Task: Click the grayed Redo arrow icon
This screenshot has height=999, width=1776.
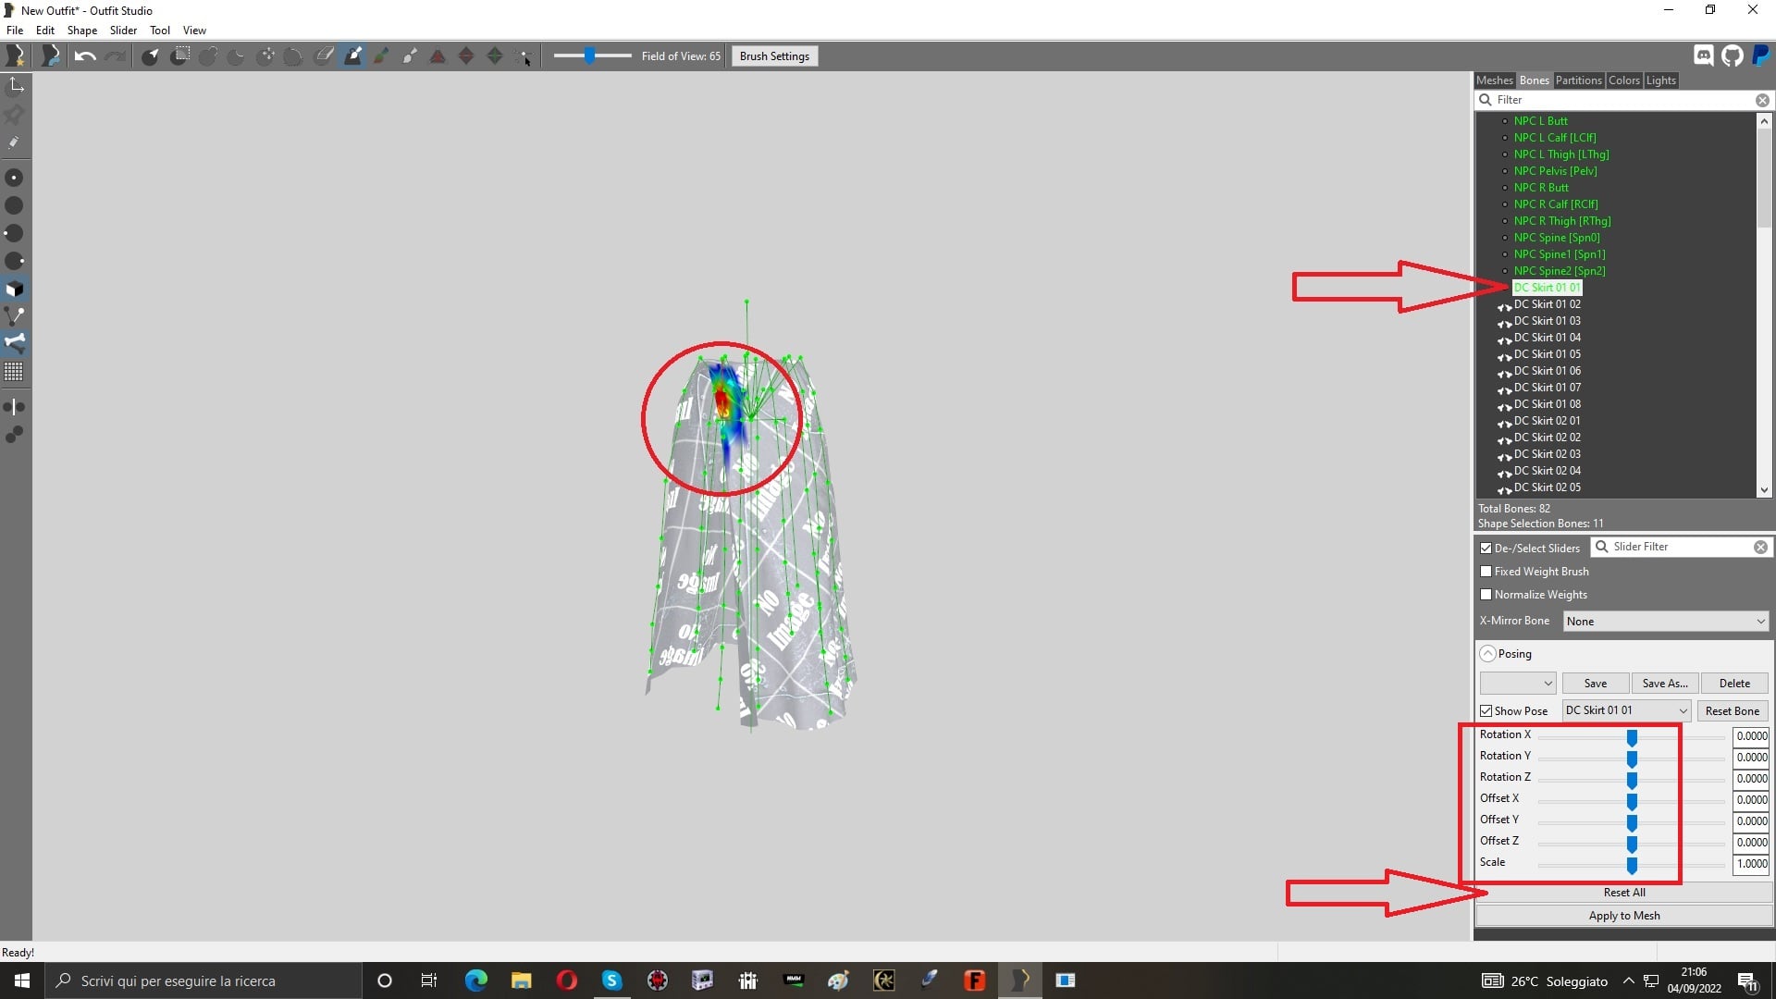Action: click(115, 56)
